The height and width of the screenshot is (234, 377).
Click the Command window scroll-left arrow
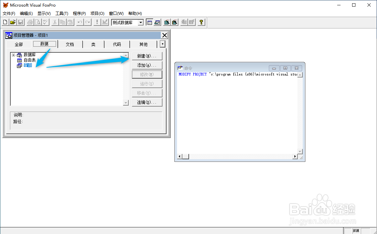[x=180, y=157]
